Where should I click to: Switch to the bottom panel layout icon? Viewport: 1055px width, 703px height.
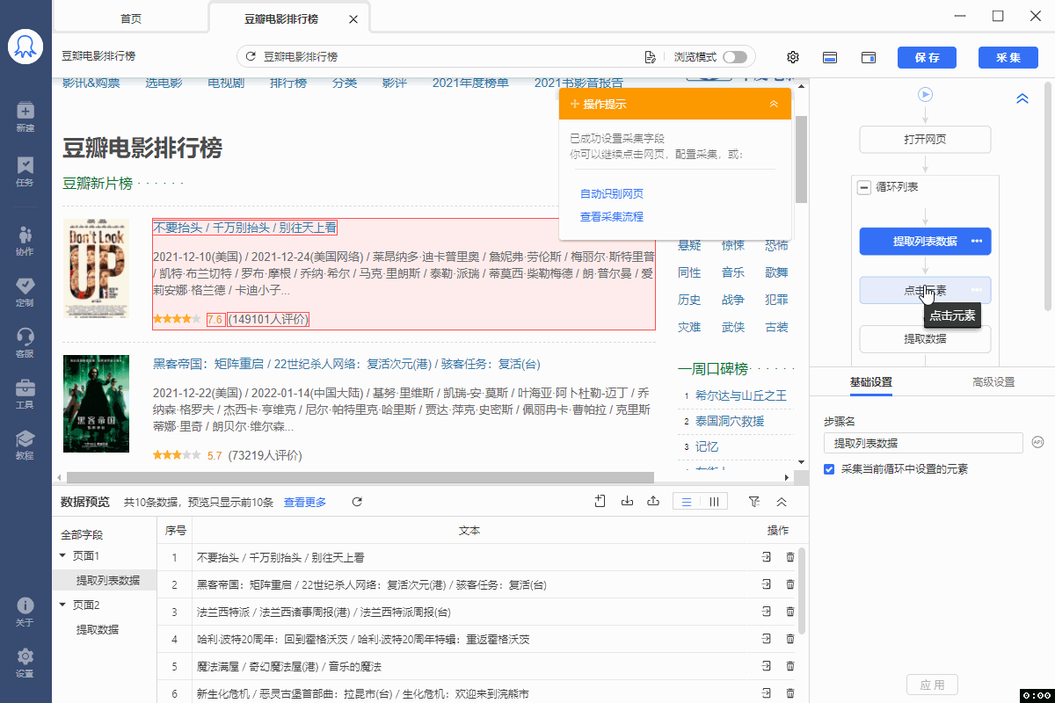[x=830, y=57]
